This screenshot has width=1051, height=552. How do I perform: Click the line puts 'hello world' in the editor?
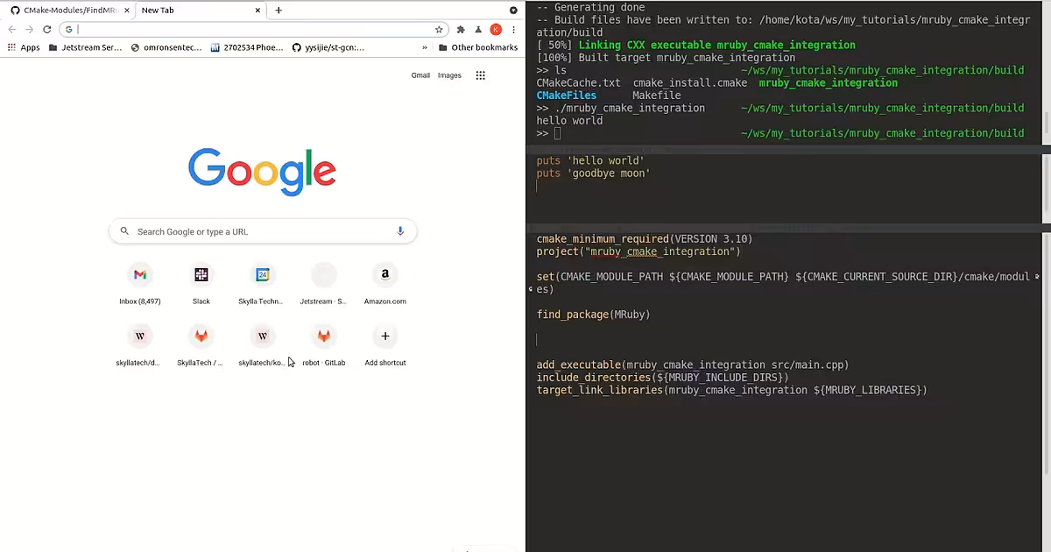click(x=590, y=161)
